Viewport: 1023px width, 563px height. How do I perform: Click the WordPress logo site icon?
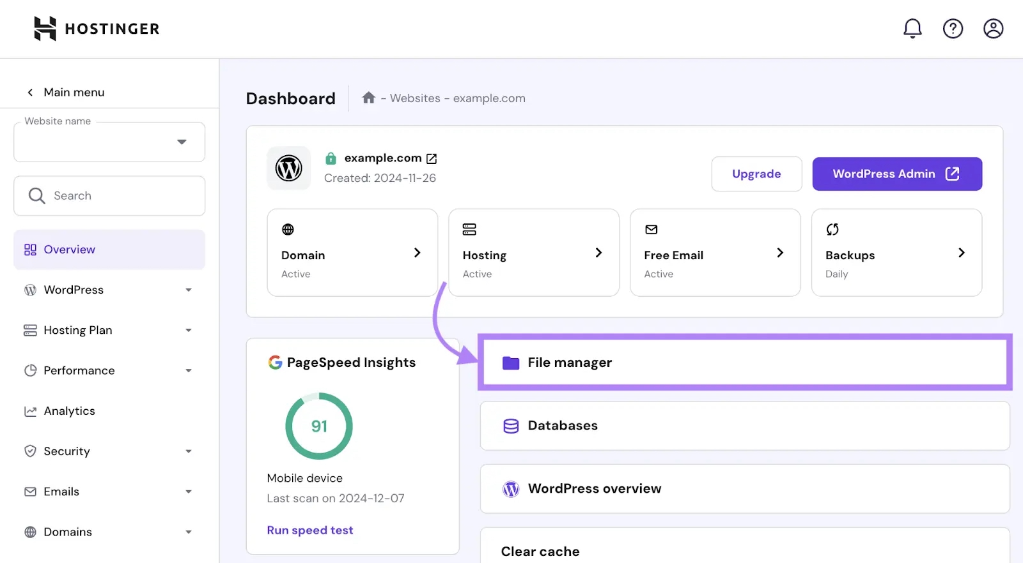click(x=288, y=169)
